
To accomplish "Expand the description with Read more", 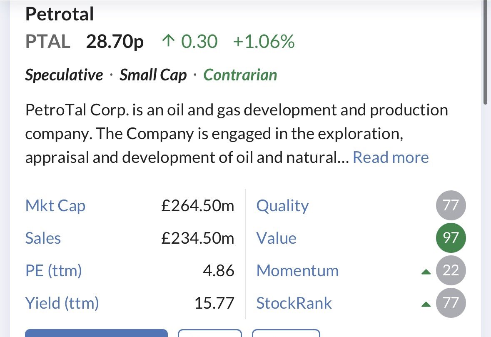I will coord(391,157).
